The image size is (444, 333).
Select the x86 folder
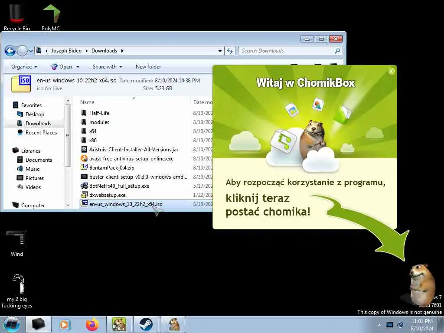[93, 140]
